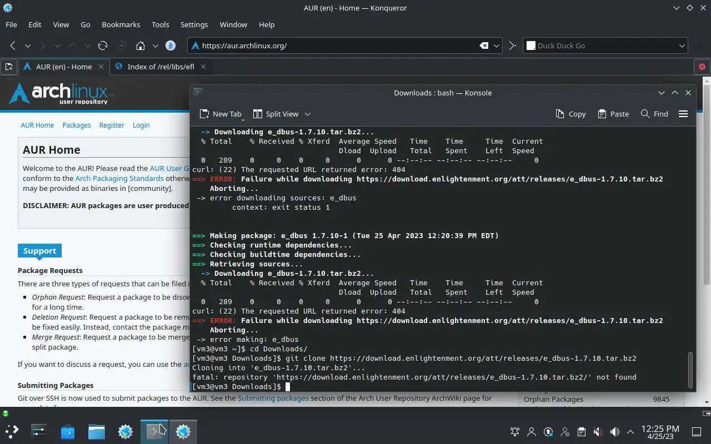Click the Show Desktop button
Image resolution: width=711 pixels, height=444 pixels.
697,432
